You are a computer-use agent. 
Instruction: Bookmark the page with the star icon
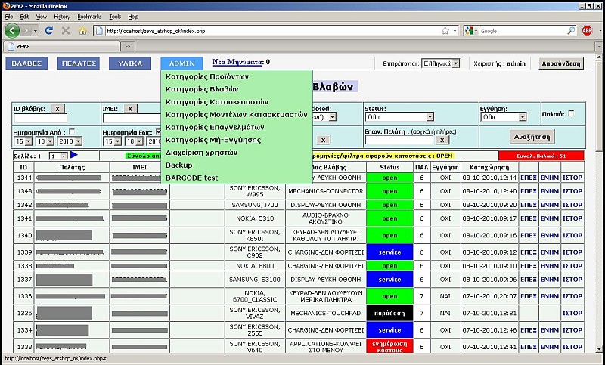(445, 31)
